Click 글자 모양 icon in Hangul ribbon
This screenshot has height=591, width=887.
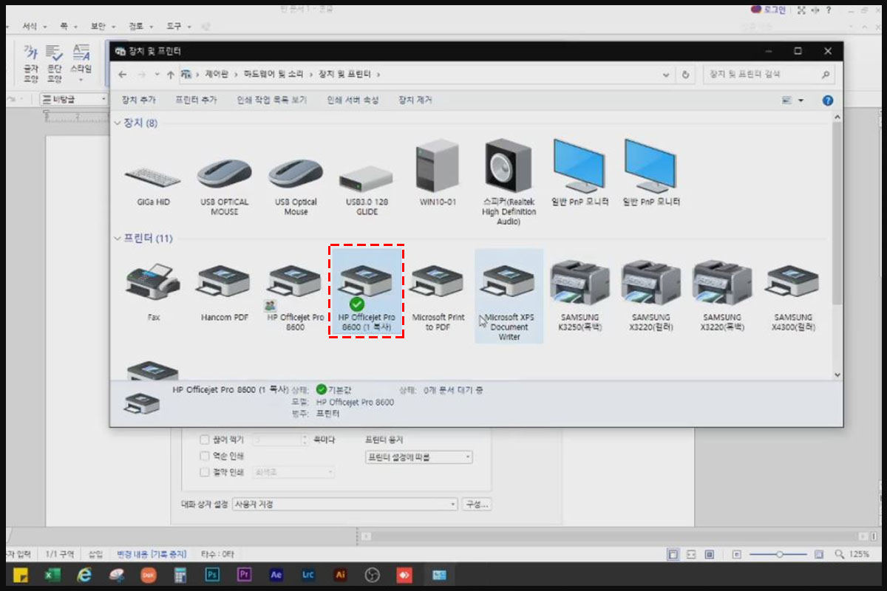point(30,64)
